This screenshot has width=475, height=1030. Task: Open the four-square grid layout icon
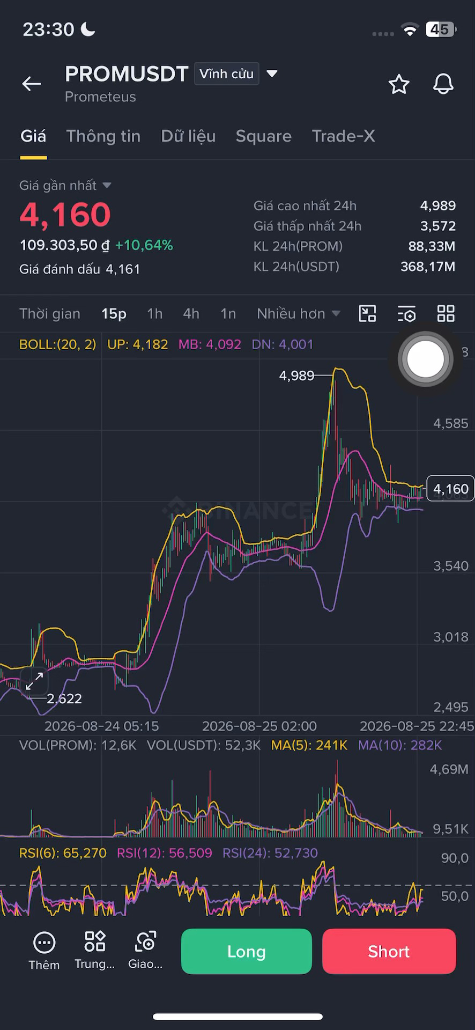(446, 314)
